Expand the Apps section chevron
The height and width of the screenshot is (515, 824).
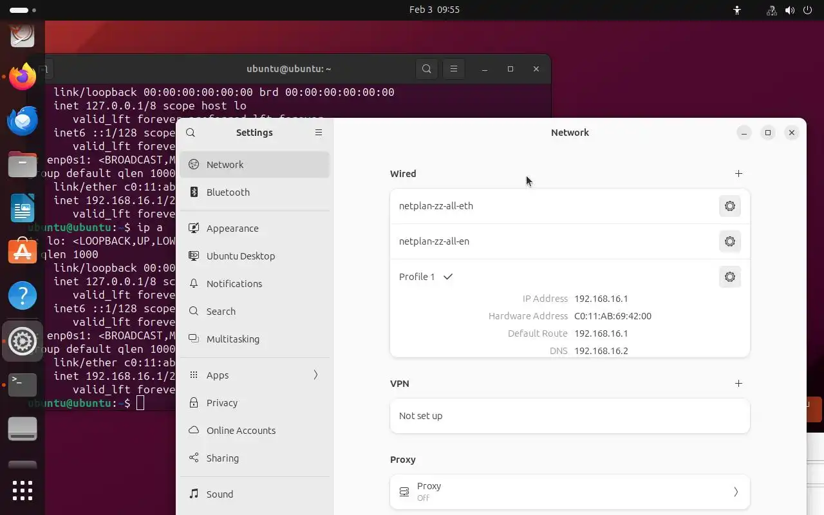click(x=315, y=375)
